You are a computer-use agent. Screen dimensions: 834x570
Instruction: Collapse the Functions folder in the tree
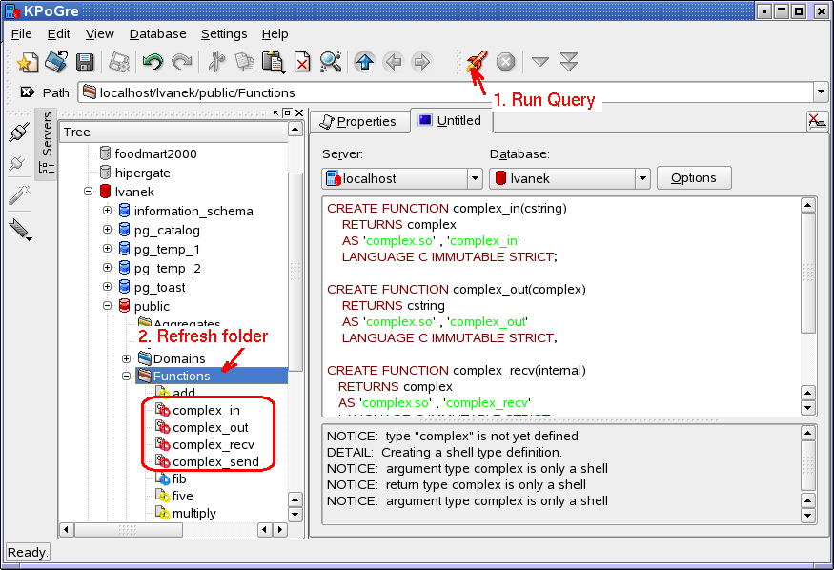(125, 376)
